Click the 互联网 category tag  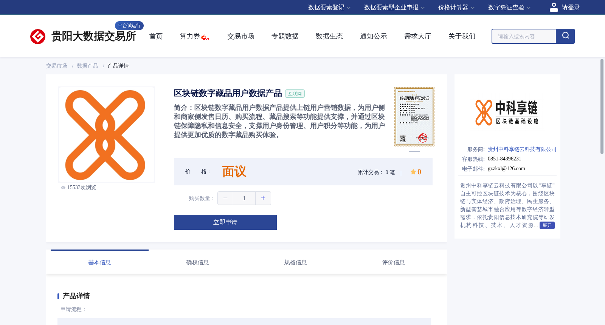coord(295,94)
